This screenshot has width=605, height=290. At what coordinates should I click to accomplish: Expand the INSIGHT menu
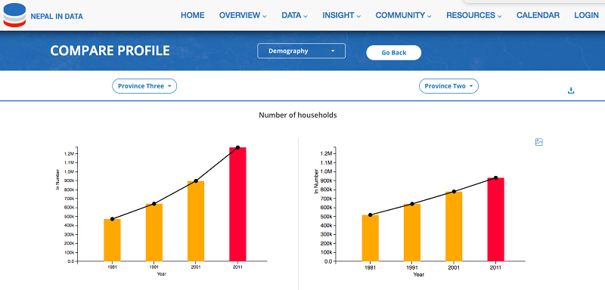tap(342, 15)
